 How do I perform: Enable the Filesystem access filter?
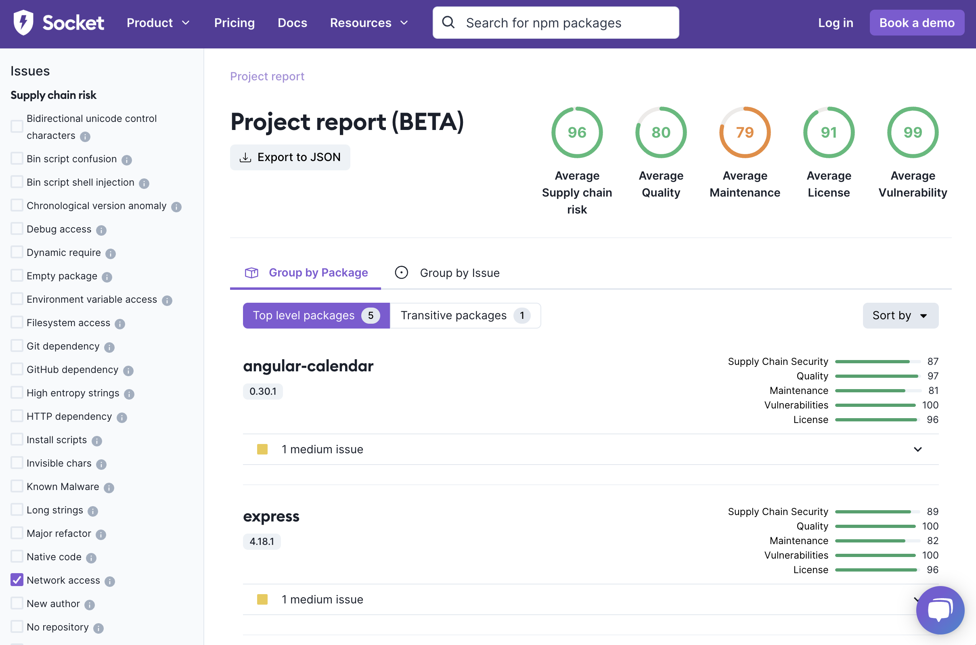pyautogui.click(x=17, y=322)
